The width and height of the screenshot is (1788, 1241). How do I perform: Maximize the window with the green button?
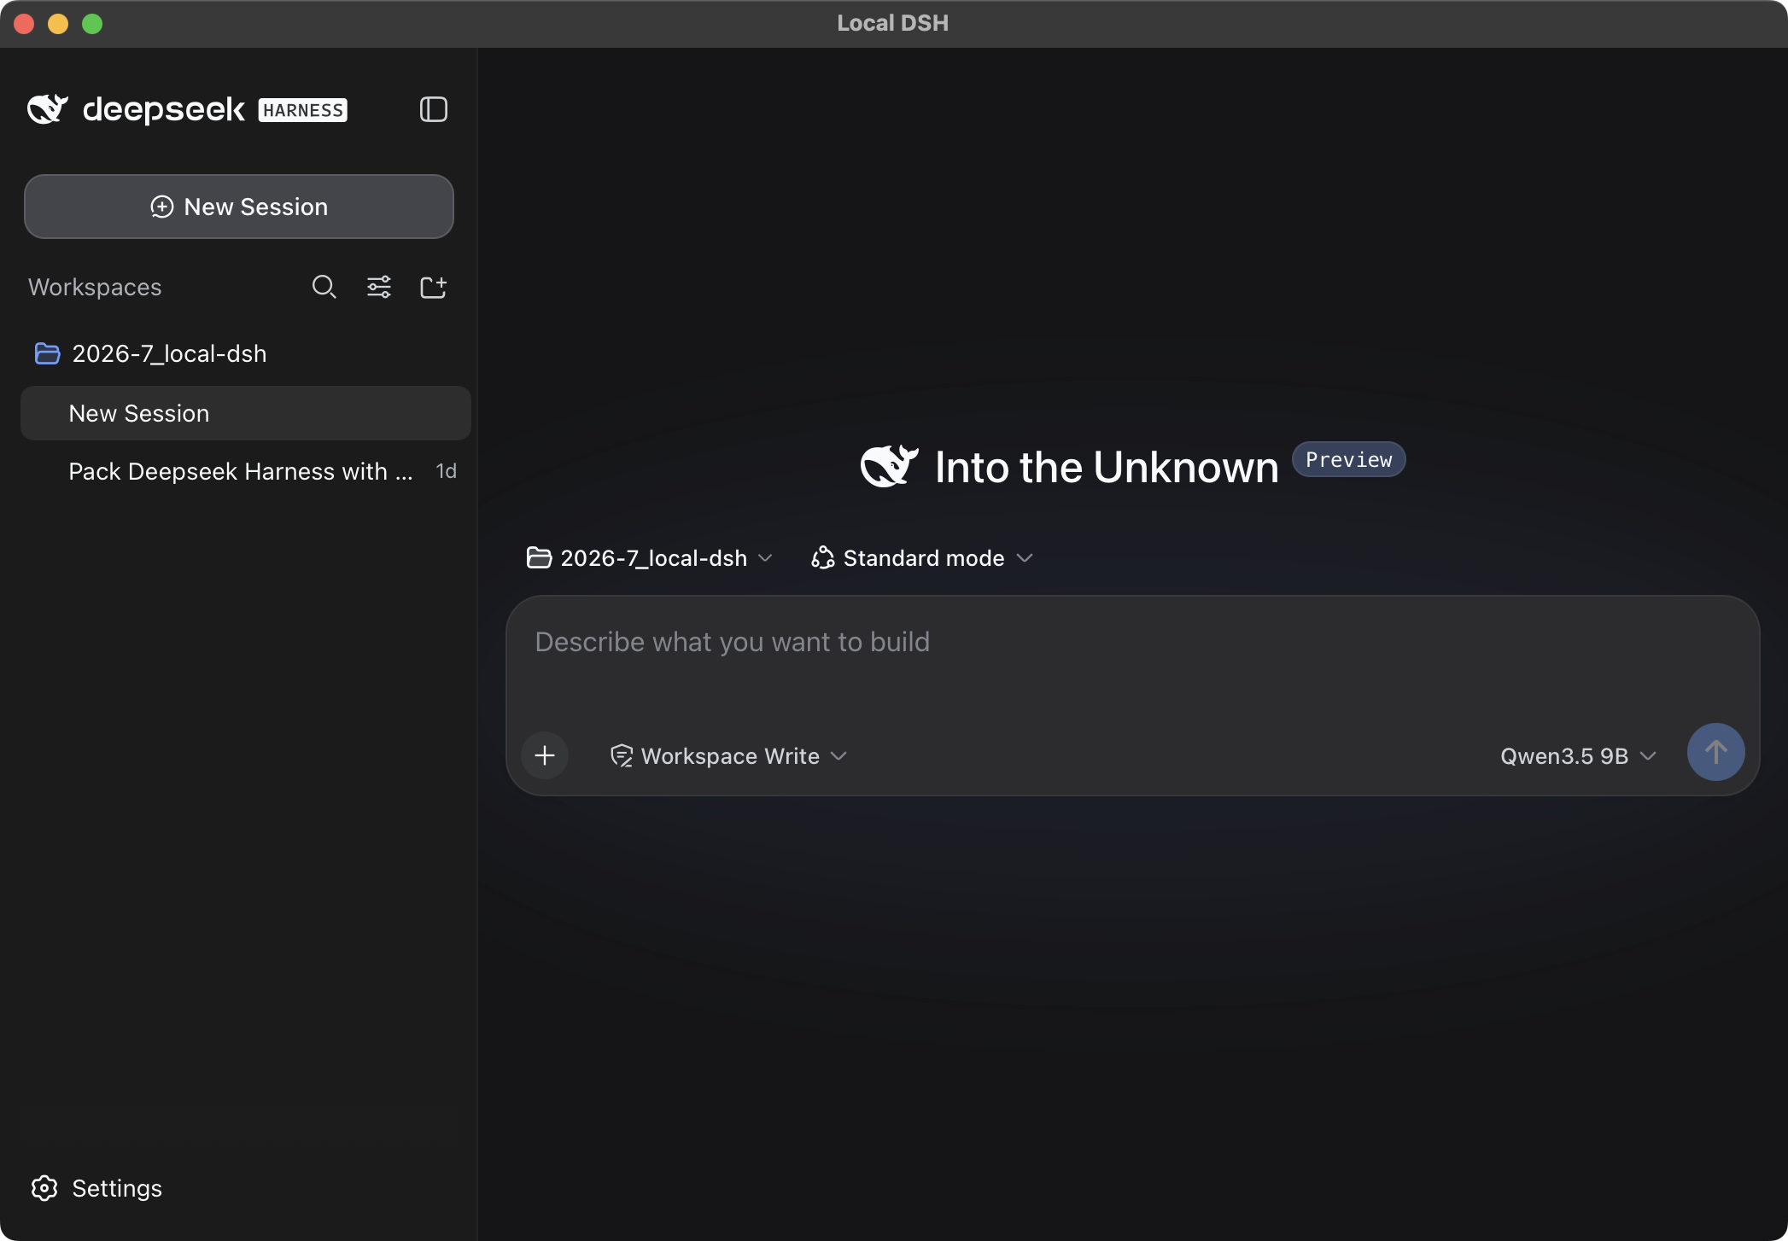(x=92, y=24)
